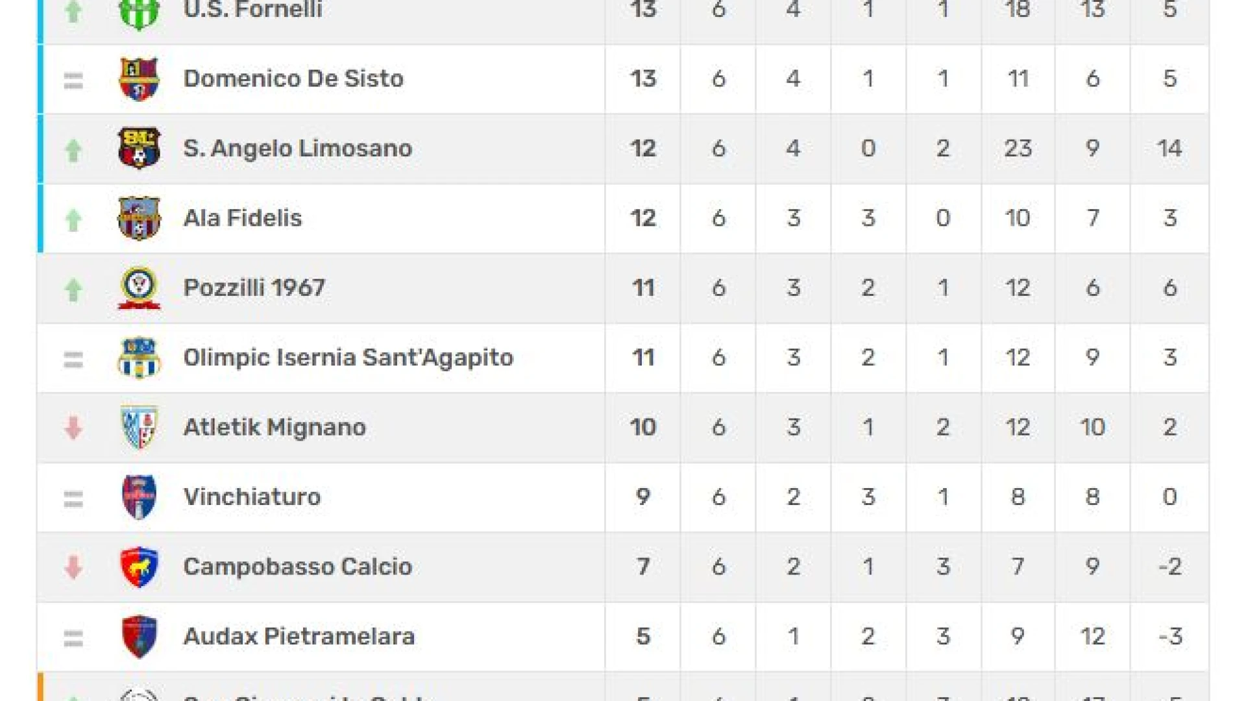Open the Ala Fidelis team link
1246x701 pixels.
[x=243, y=218]
